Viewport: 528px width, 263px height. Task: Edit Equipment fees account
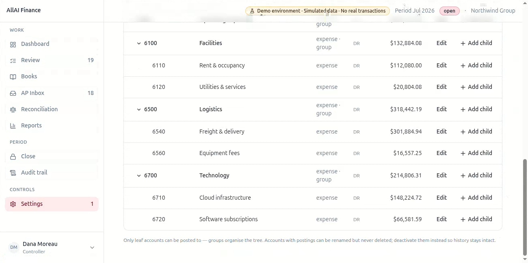click(441, 153)
